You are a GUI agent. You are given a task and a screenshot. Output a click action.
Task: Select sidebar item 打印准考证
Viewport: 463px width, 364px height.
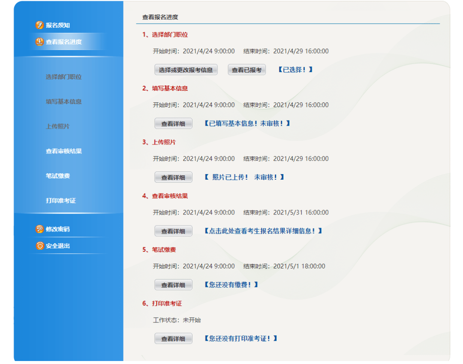point(60,201)
